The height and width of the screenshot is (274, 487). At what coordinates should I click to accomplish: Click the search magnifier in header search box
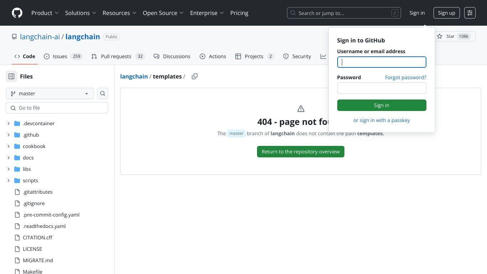click(x=293, y=13)
